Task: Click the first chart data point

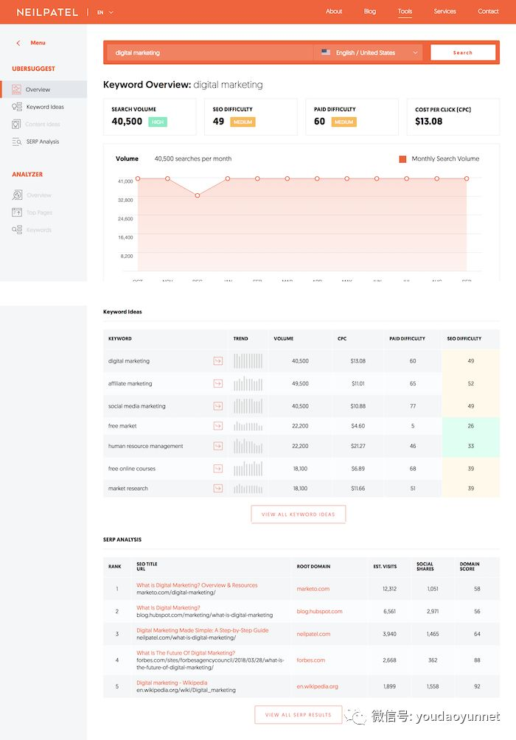Action: point(138,178)
